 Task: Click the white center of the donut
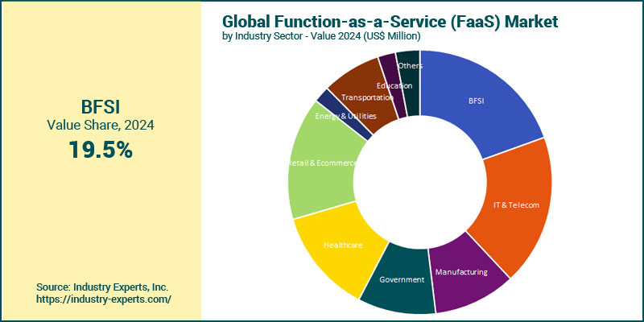point(419,182)
